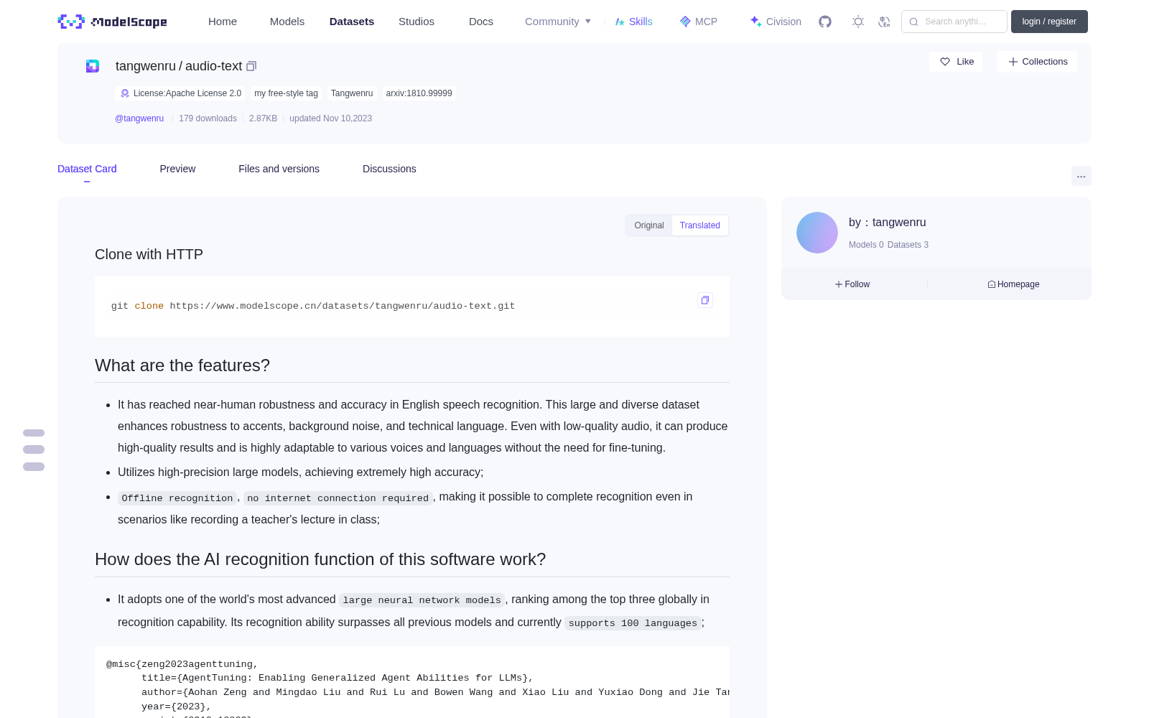The height and width of the screenshot is (718, 1149).
Task: Click 'How does the AI recognition' heading
Action: tap(320, 559)
